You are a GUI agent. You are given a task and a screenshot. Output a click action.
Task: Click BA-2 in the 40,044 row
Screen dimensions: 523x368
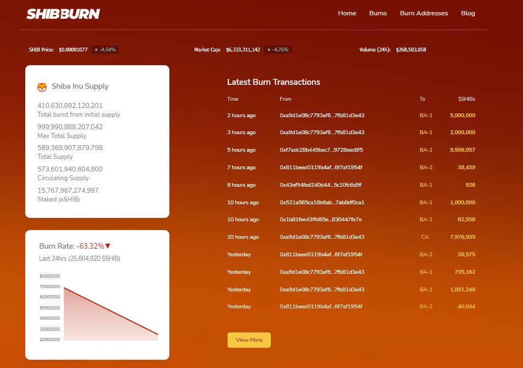coord(425,306)
